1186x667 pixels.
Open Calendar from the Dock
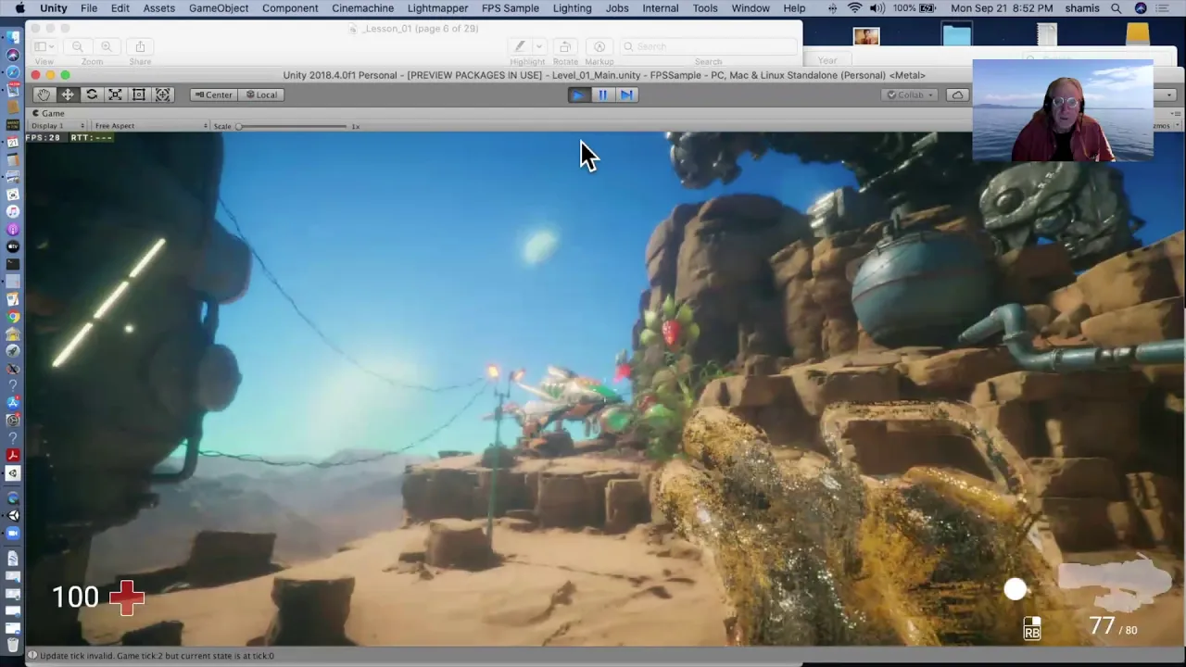[x=13, y=143]
